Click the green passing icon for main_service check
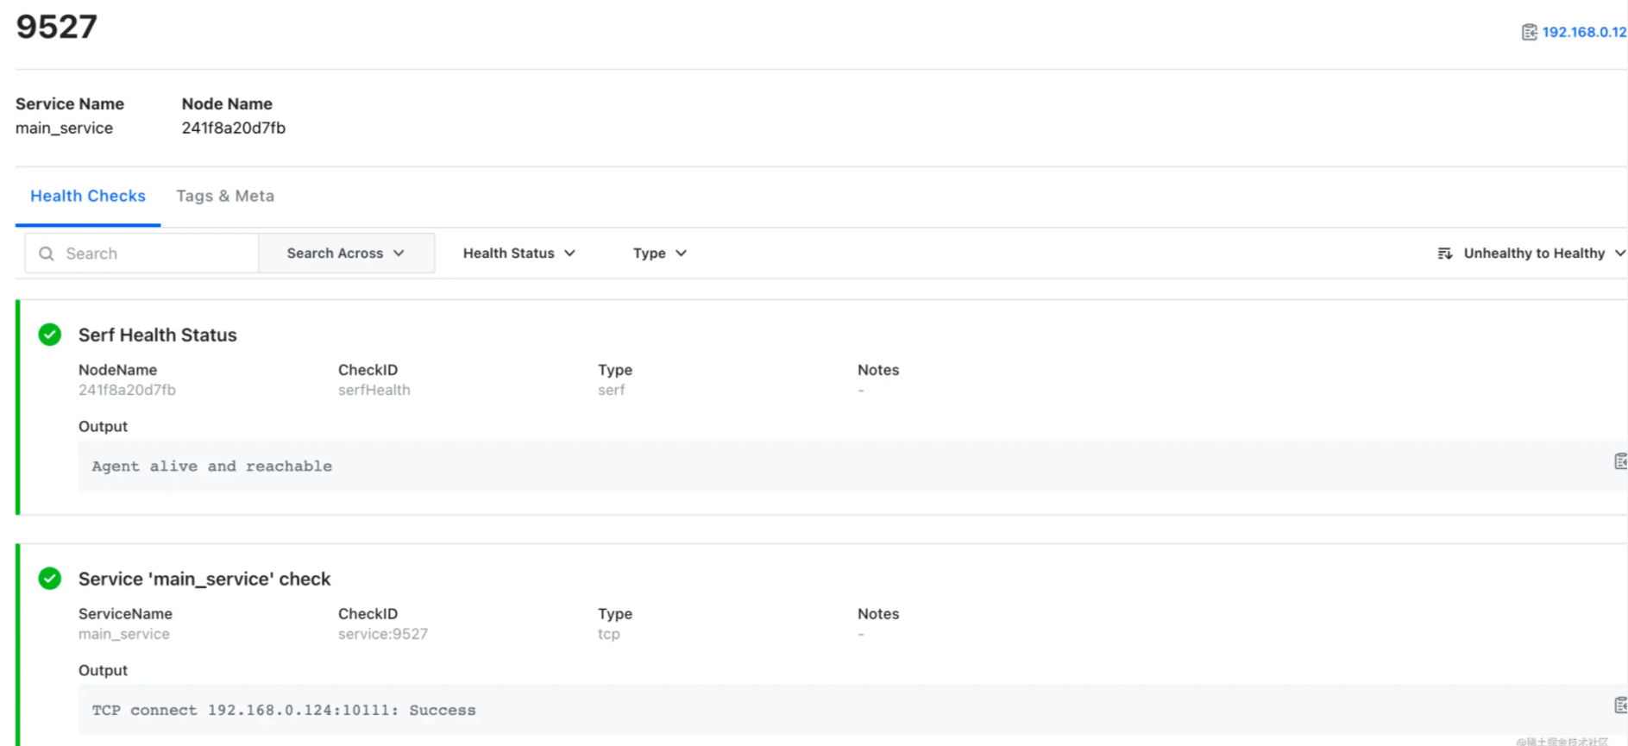The image size is (1628, 746). point(50,579)
